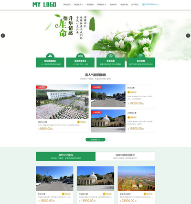Go to the previous banner slide

[x=3, y=35]
